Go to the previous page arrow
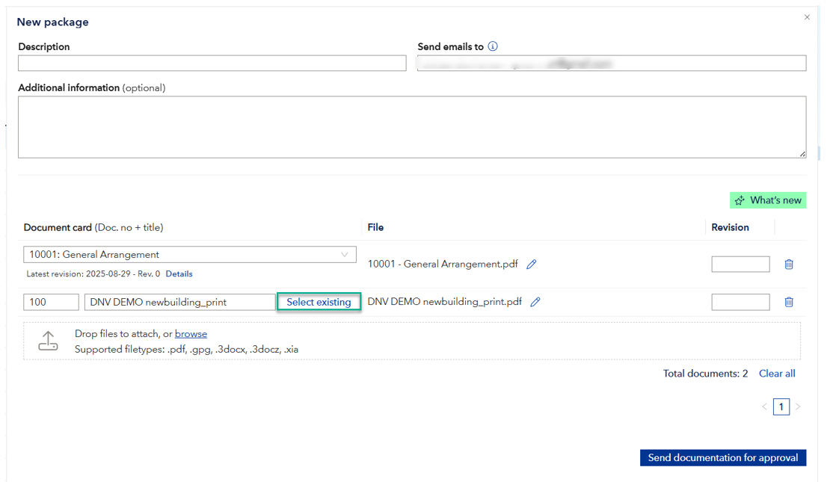 (x=764, y=407)
